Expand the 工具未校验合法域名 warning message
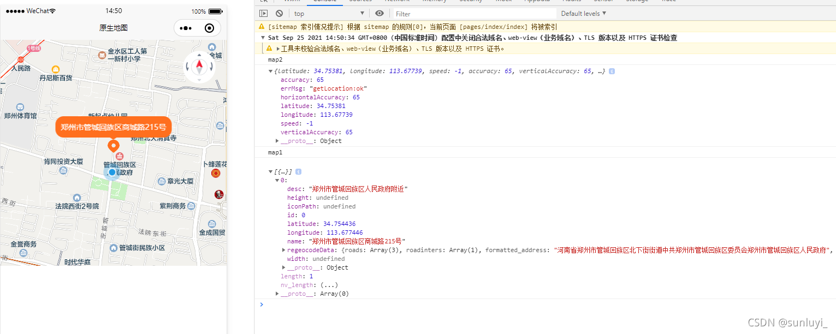Viewport: 836px width, 334px height. (x=278, y=49)
